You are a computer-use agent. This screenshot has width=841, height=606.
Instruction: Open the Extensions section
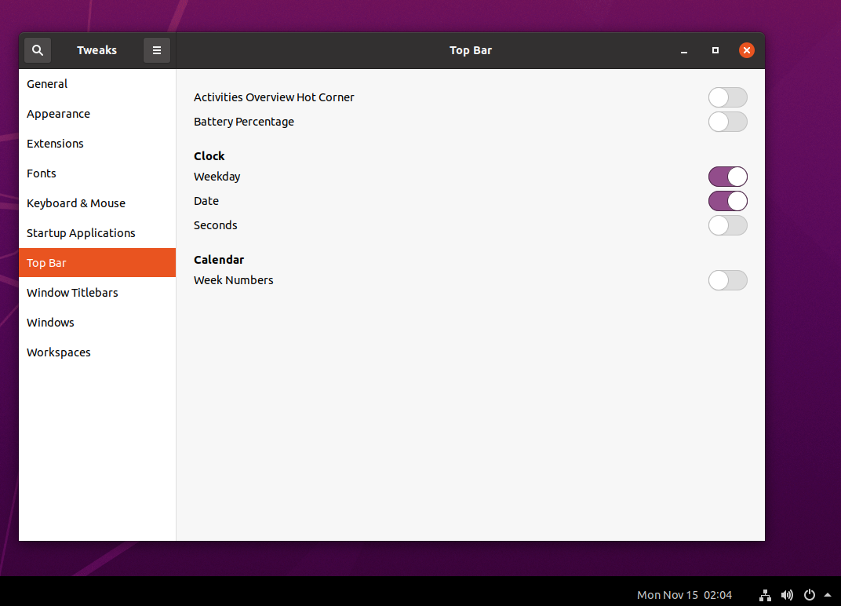pyautogui.click(x=55, y=144)
